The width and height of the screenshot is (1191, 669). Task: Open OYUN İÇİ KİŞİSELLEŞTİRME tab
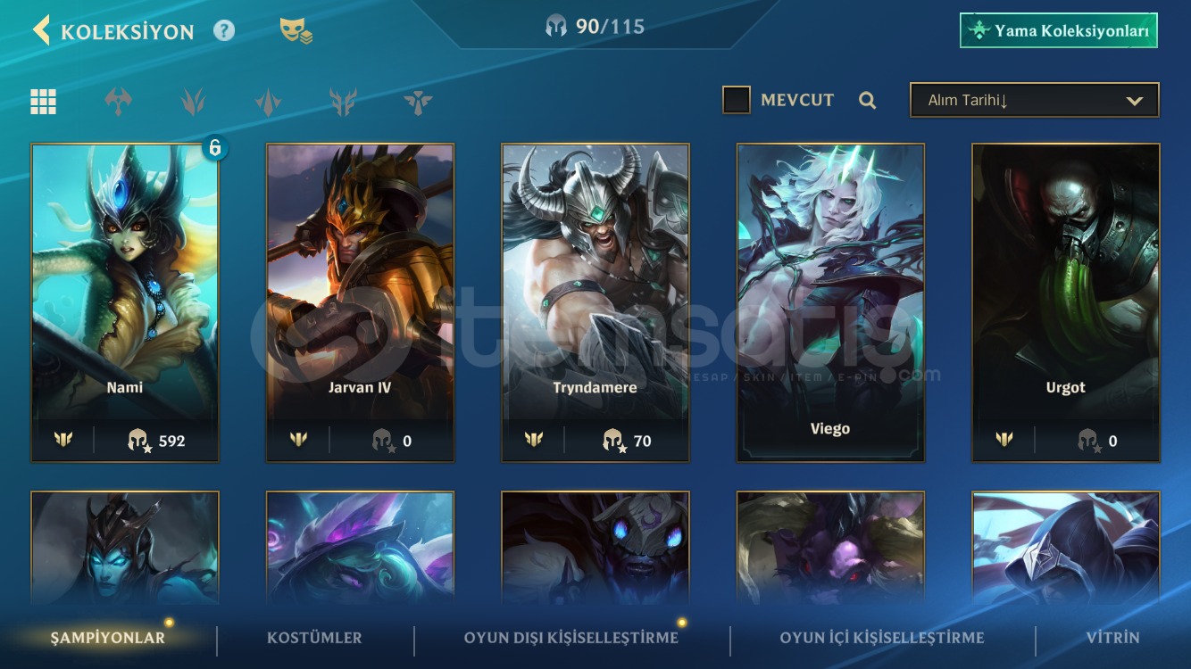click(x=882, y=638)
